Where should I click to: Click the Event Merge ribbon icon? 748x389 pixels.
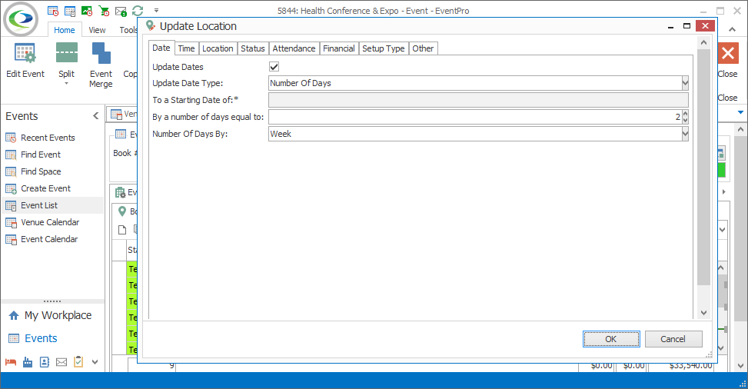101,52
